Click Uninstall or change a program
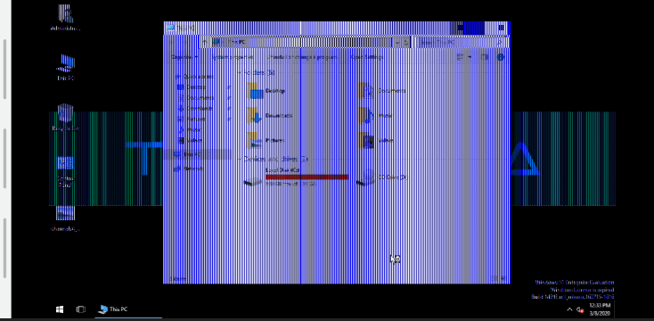This screenshot has width=654, height=321. pos(302,57)
